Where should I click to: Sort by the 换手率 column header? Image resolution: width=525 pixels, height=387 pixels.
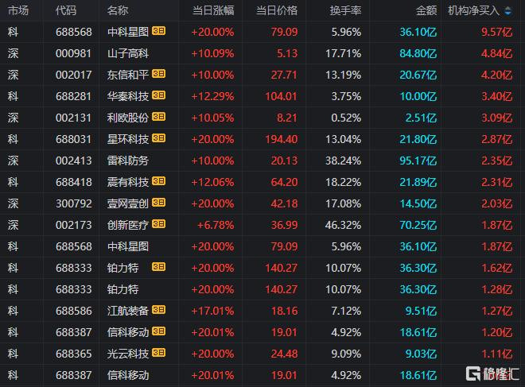(345, 11)
